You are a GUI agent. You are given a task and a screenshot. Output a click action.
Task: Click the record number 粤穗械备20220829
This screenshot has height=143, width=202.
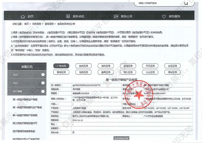(x=81, y=93)
